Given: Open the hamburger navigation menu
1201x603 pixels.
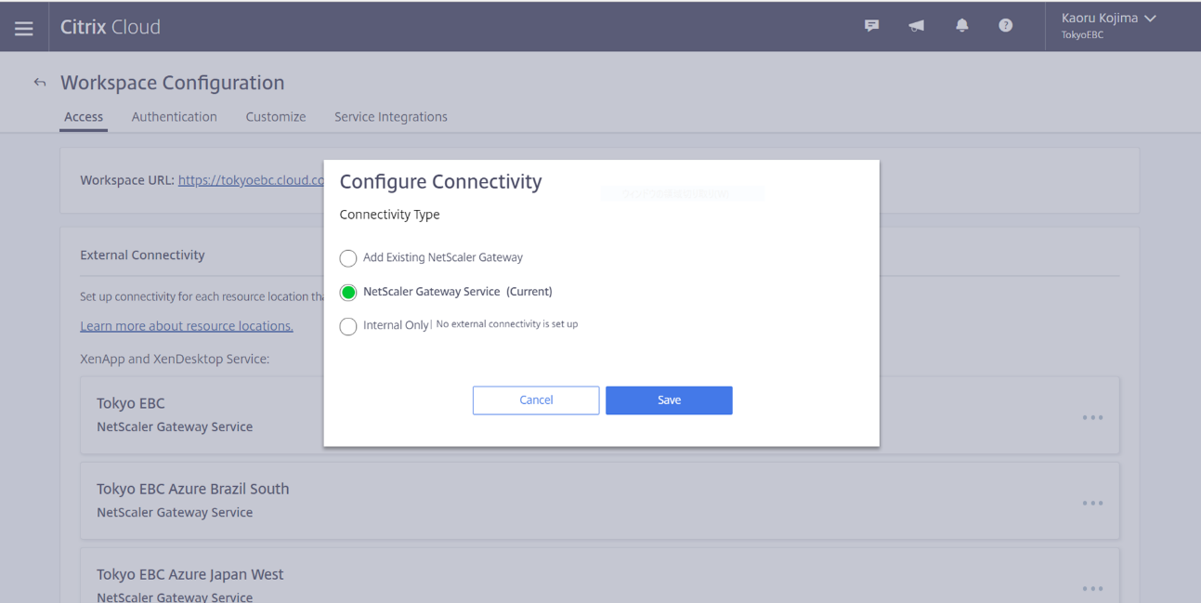Looking at the screenshot, I should (24, 28).
